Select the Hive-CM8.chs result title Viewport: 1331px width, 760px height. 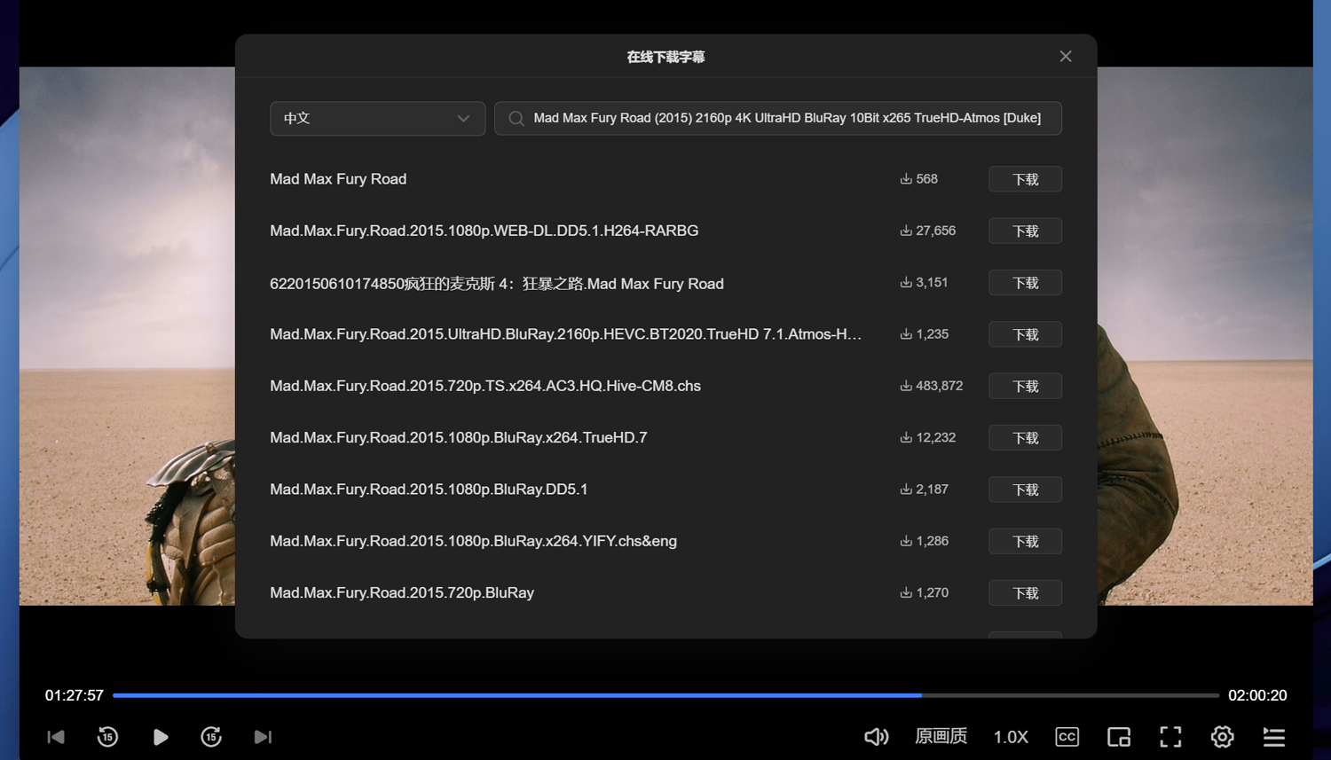click(485, 386)
